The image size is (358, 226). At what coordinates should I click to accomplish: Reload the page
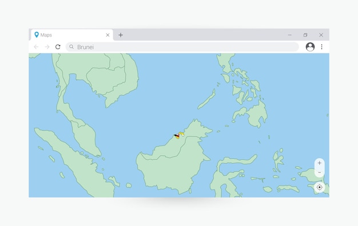pyautogui.click(x=58, y=47)
